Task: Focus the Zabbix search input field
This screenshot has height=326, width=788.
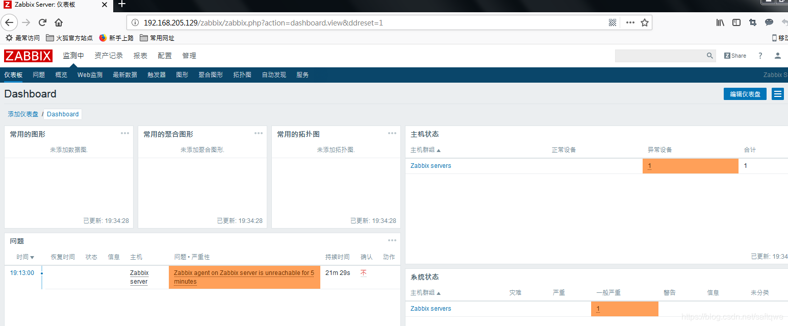Action: (660, 56)
